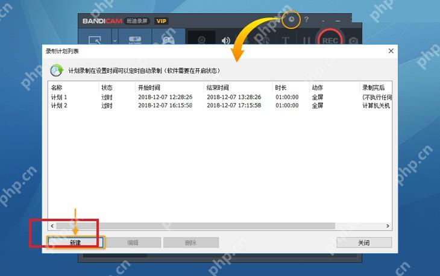Click start time 2018-12-07 16:15:58

point(165,105)
